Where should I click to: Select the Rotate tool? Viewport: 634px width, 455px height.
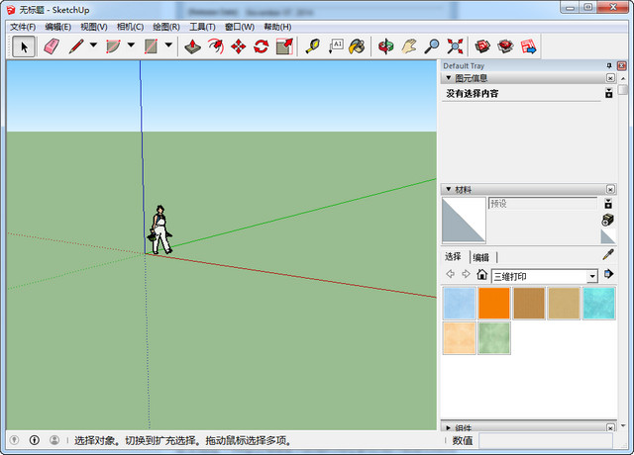[x=262, y=46]
